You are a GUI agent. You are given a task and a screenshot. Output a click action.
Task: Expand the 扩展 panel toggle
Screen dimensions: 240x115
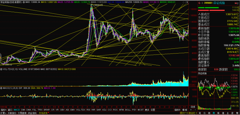point(3,113)
